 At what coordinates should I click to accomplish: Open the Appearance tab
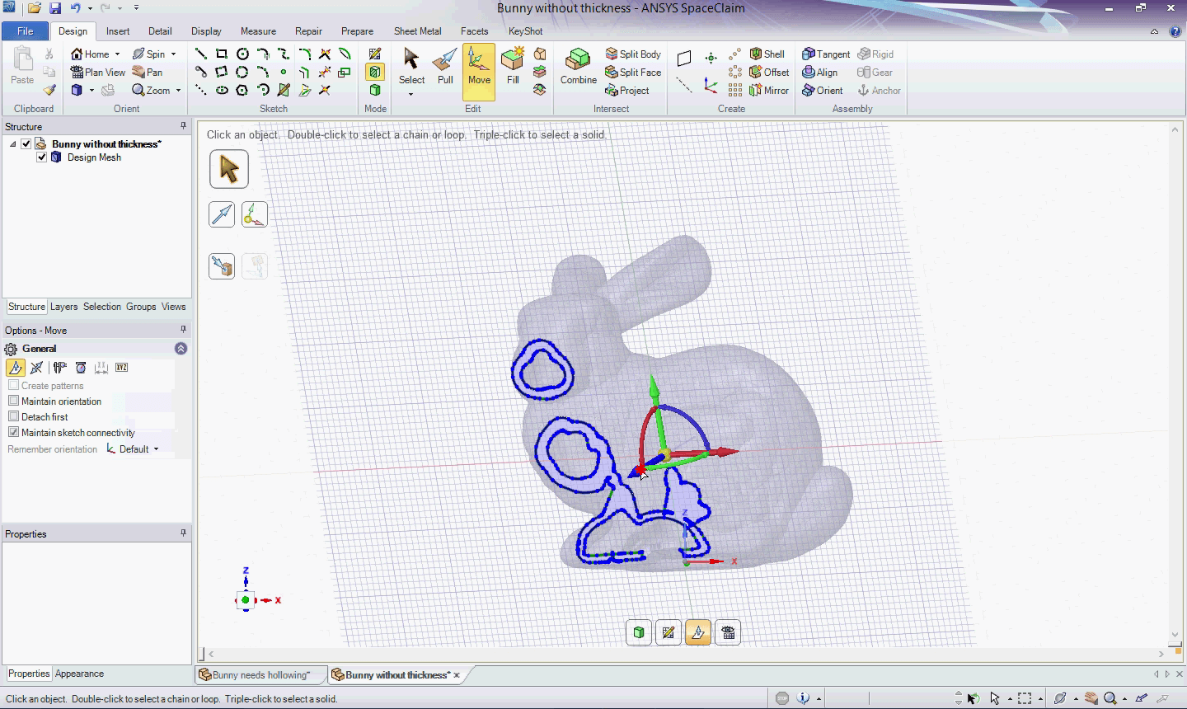[79, 674]
